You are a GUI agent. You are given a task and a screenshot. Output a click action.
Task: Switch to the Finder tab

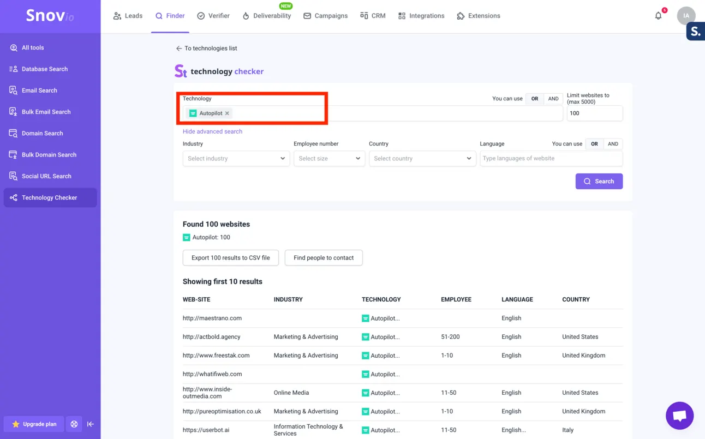170,16
